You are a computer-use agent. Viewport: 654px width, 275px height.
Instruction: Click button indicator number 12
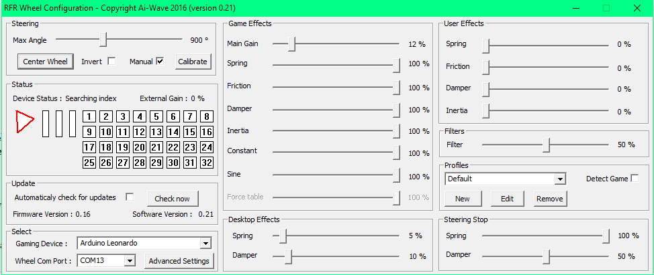[139, 132]
